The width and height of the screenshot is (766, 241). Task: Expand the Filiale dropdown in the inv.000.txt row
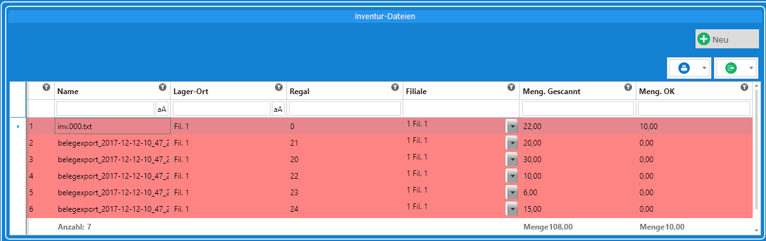(512, 127)
